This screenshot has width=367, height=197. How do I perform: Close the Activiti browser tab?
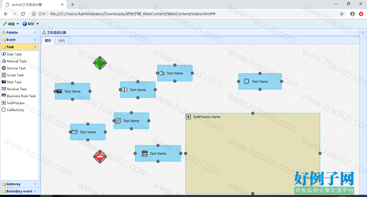click(x=62, y=5)
